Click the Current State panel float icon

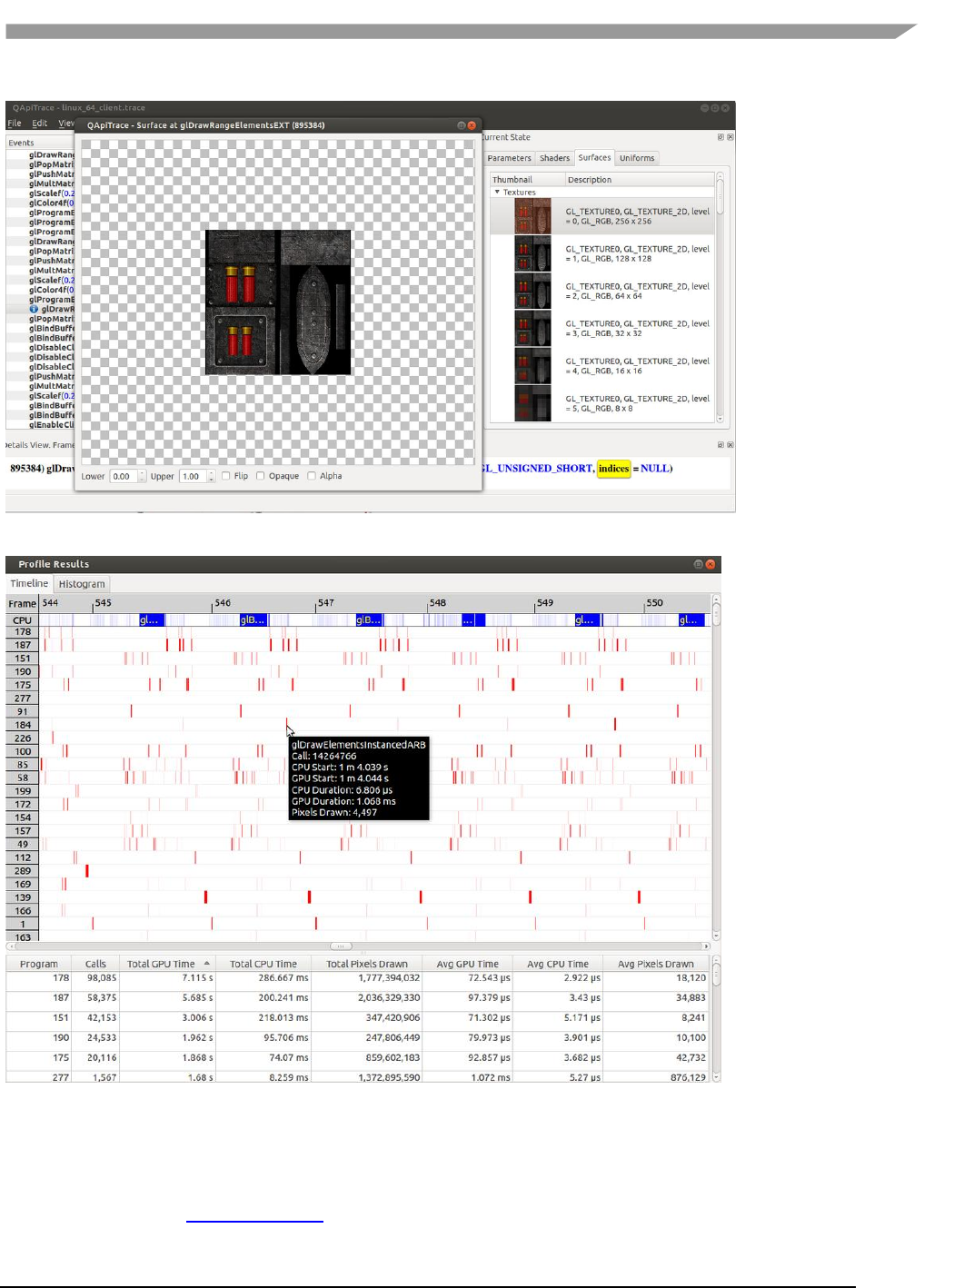[x=720, y=137]
